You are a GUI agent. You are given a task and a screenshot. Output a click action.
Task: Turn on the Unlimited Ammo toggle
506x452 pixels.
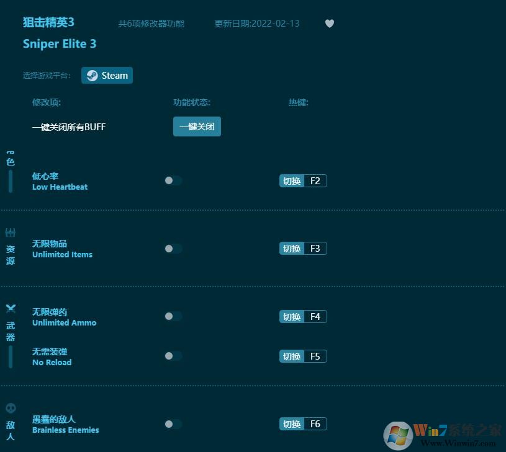click(x=173, y=316)
